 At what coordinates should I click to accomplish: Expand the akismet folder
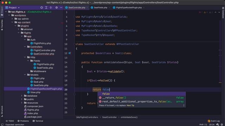click(19, 29)
